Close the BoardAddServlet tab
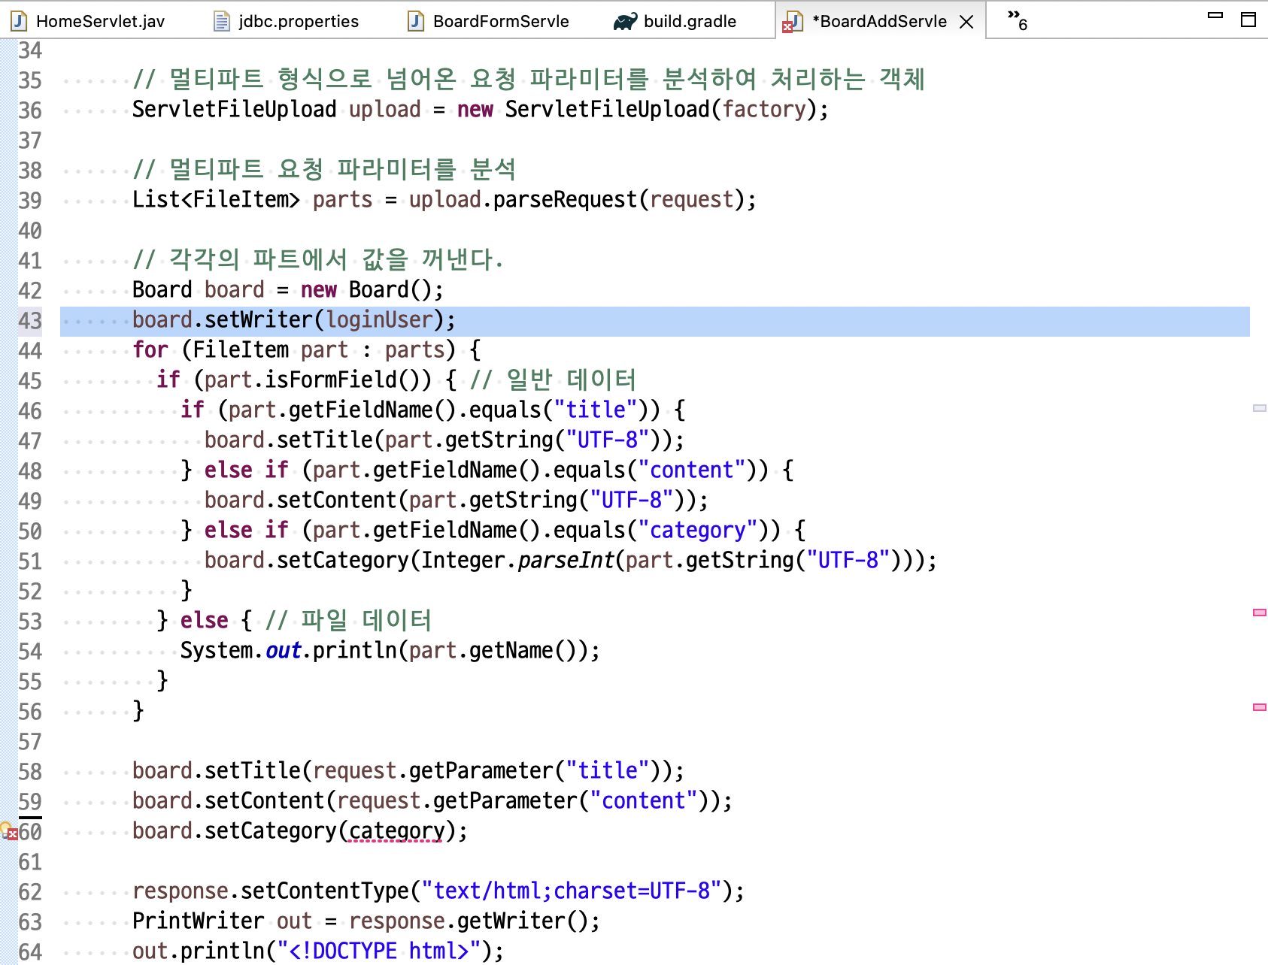Screen dimensions: 1268x965 pos(967,22)
